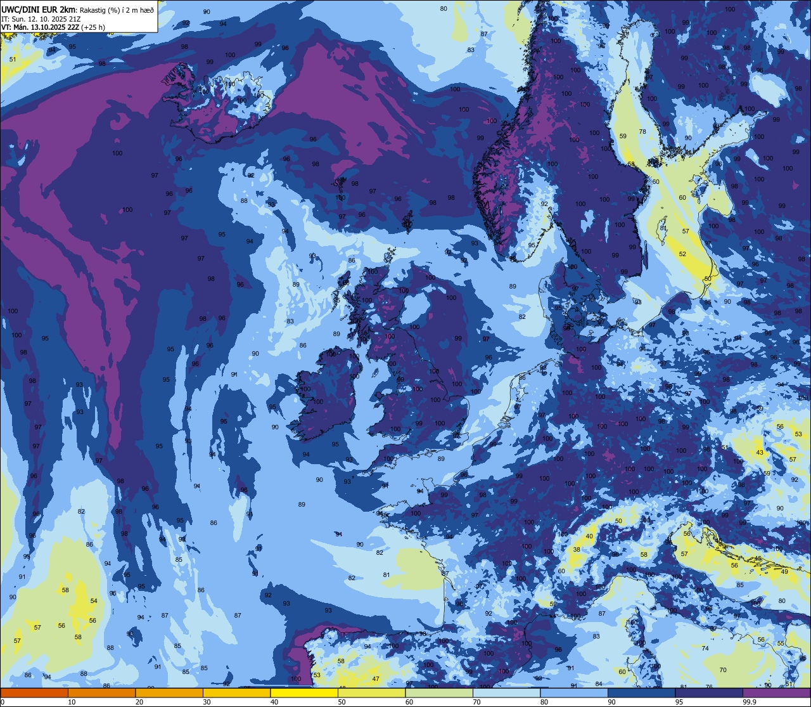Click the 20–30% amber legend swatch
The width and height of the screenshot is (811, 707).
pos(169,692)
